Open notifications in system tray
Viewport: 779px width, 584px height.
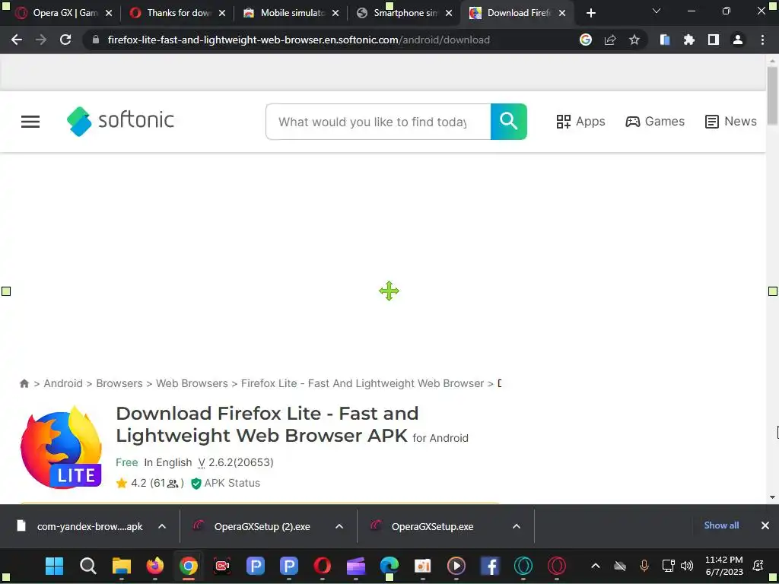click(x=758, y=566)
